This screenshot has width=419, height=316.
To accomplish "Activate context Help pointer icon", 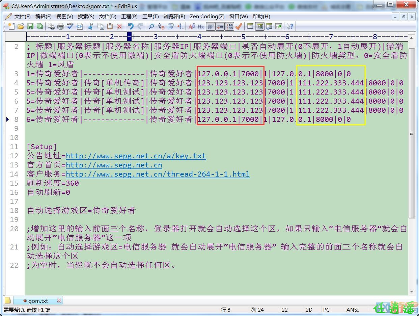I will click(290, 26).
